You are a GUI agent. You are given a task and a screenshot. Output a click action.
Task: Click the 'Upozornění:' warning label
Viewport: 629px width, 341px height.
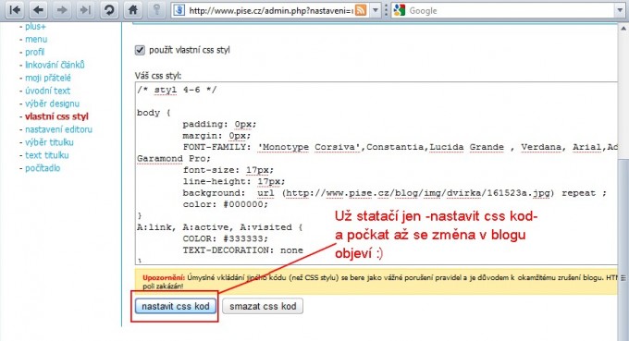click(x=164, y=277)
